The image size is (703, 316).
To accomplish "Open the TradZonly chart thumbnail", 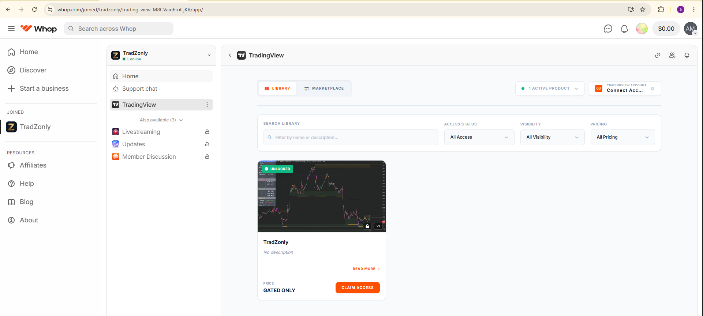I will click(322, 196).
